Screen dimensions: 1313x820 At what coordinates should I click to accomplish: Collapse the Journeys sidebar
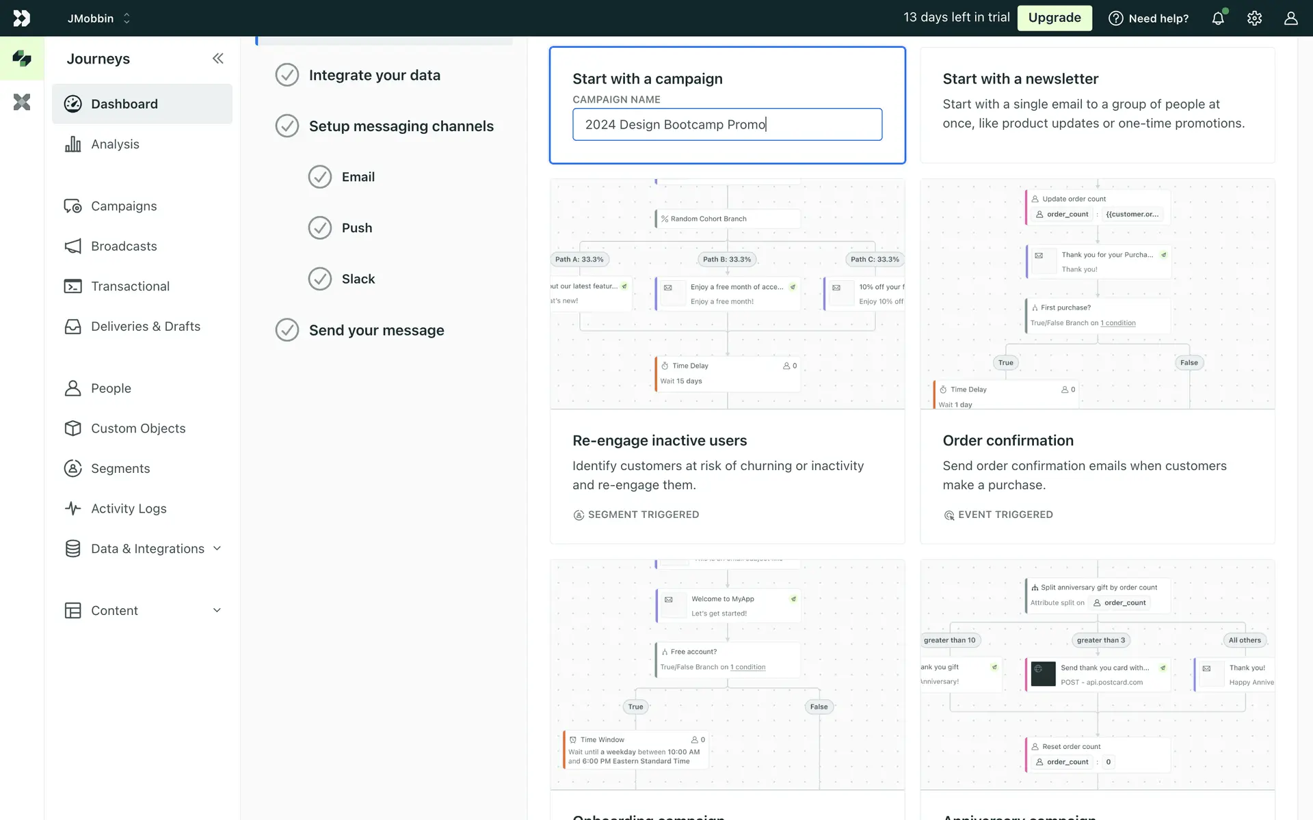tap(217, 59)
